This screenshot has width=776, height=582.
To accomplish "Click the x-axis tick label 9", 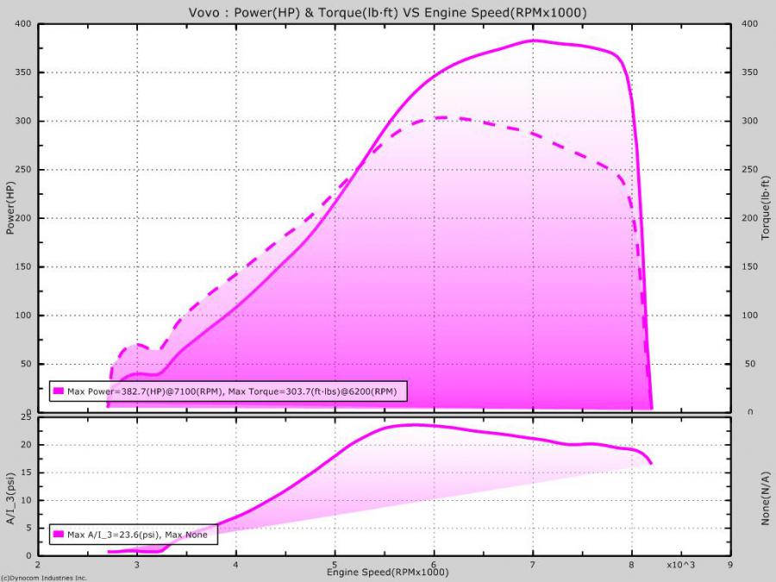I will (x=731, y=566).
